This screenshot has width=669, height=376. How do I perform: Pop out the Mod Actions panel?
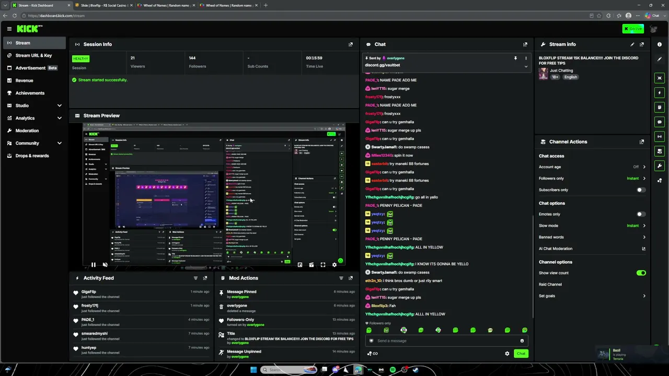click(x=351, y=278)
